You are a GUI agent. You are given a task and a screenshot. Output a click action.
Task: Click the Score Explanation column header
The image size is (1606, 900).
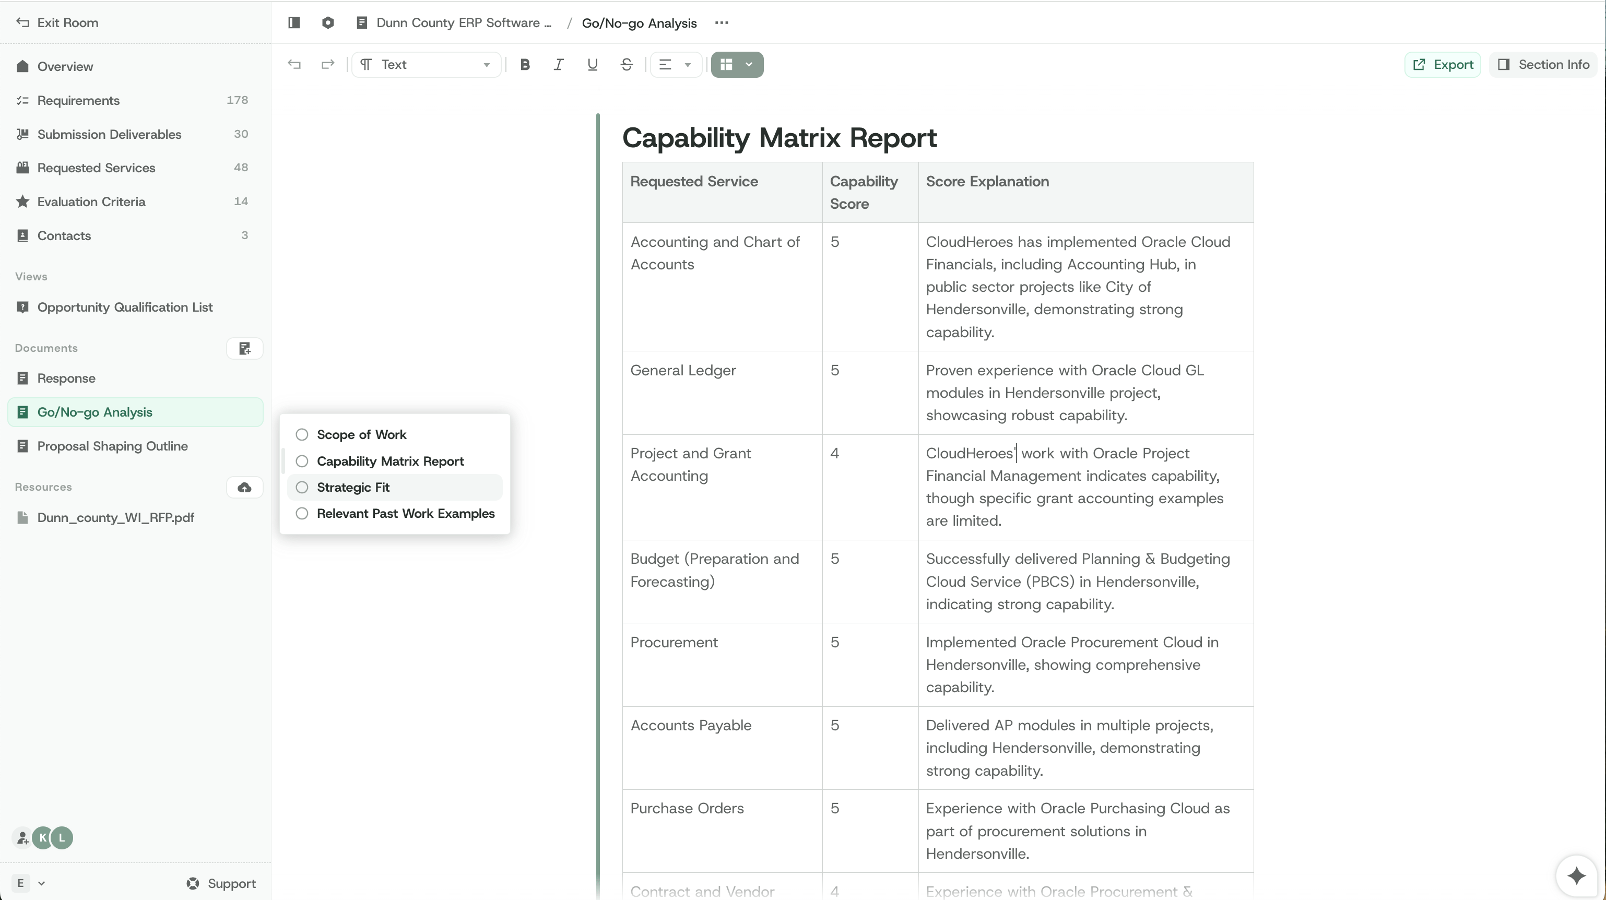click(1086, 193)
